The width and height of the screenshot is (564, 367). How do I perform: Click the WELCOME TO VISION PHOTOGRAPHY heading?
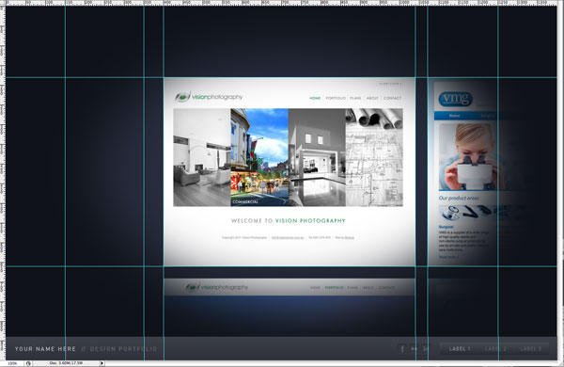(289, 221)
